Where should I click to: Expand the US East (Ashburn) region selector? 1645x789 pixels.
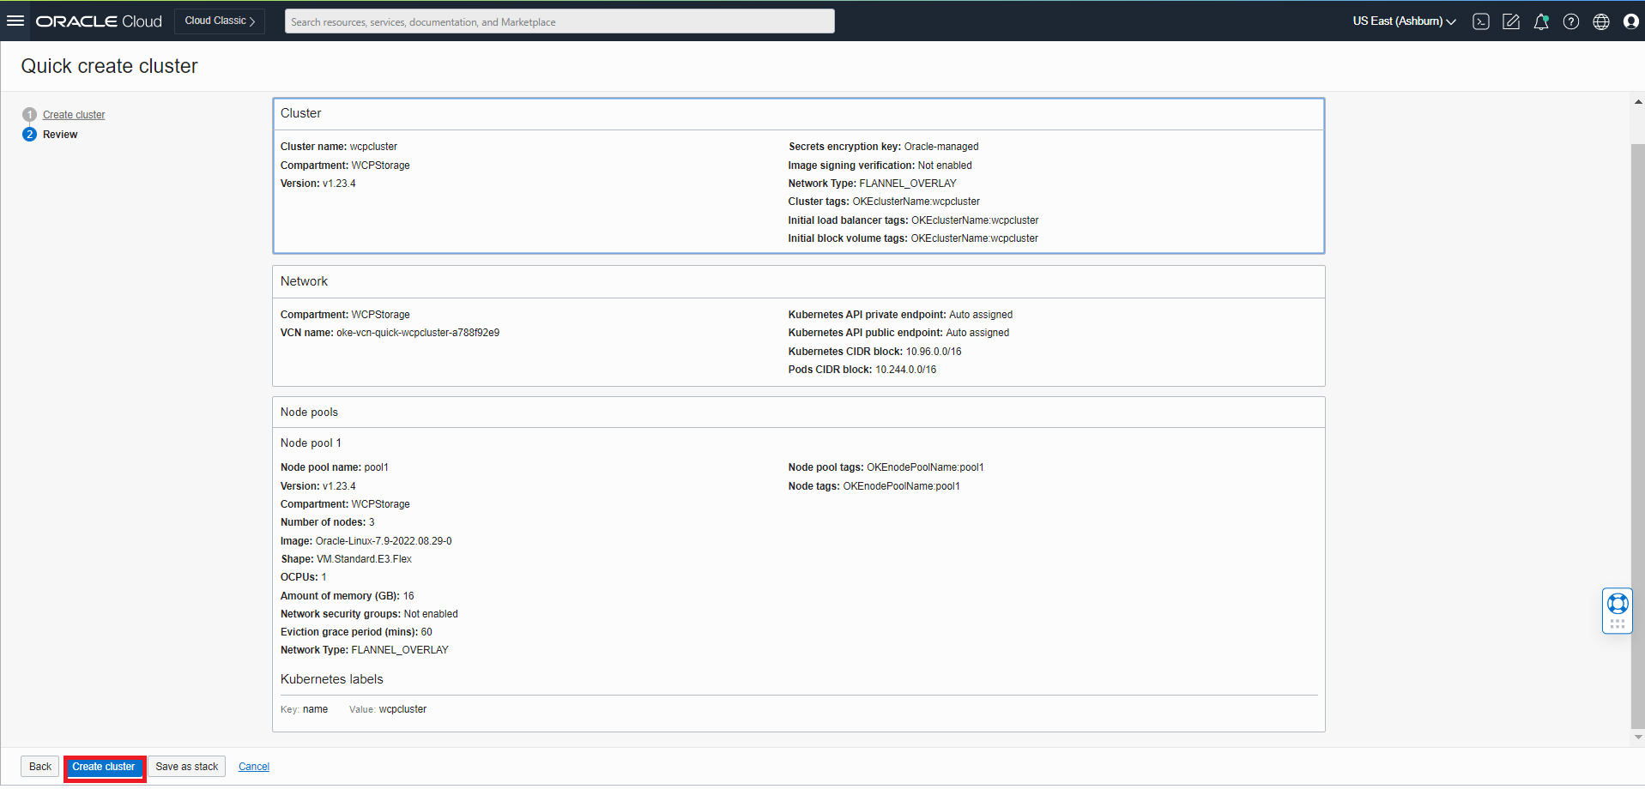1404,21
